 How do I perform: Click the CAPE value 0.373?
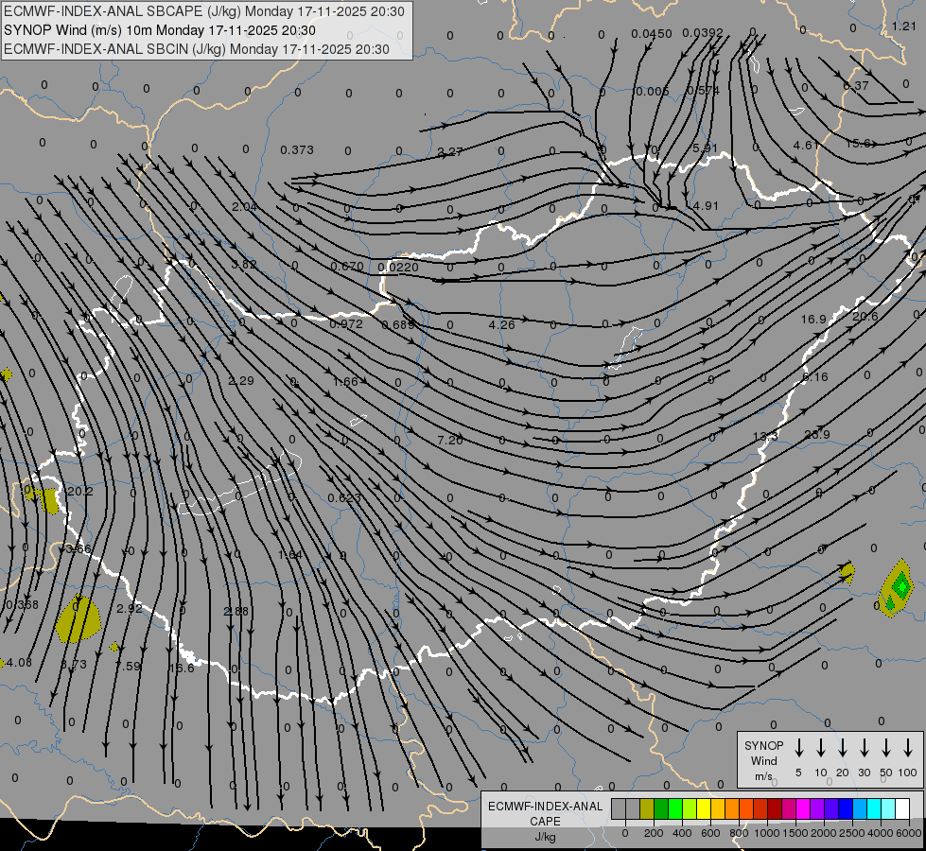point(296,150)
